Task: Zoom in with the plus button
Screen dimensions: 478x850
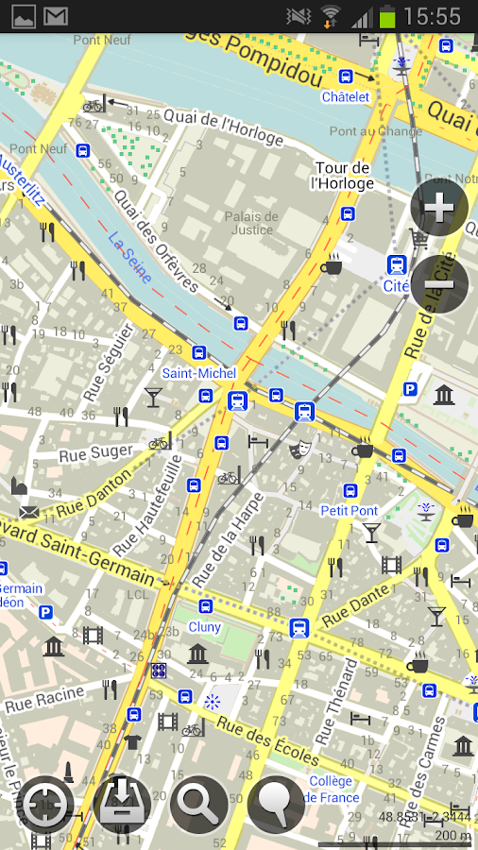Action: [439, 208]
